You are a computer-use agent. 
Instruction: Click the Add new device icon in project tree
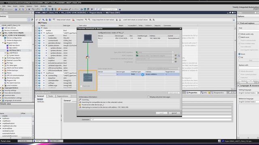pos(3,28)
